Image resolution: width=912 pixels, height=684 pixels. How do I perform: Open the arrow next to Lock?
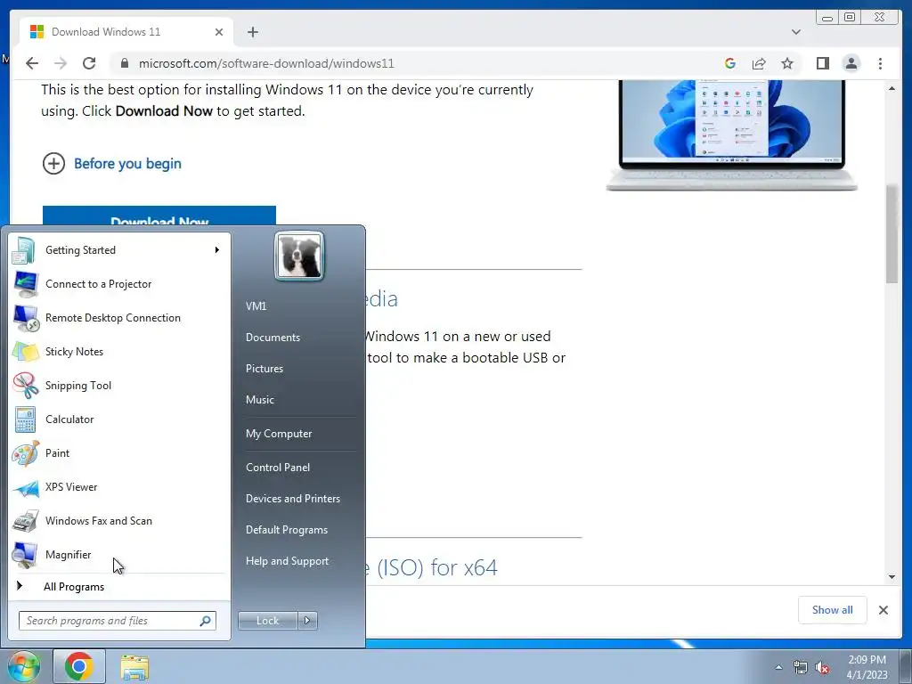[307, 621]
